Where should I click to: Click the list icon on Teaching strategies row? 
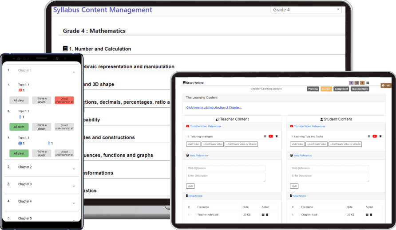(265, 136)
